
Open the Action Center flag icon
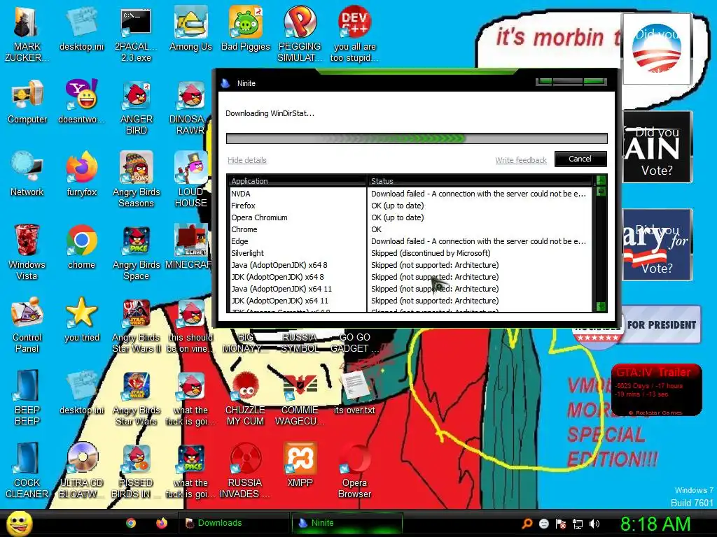[x=561, y=524]
